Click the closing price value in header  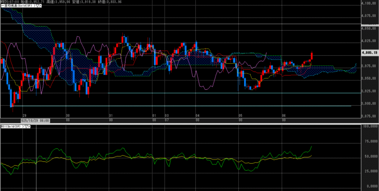pyautogui.click(x=114, y=2)
